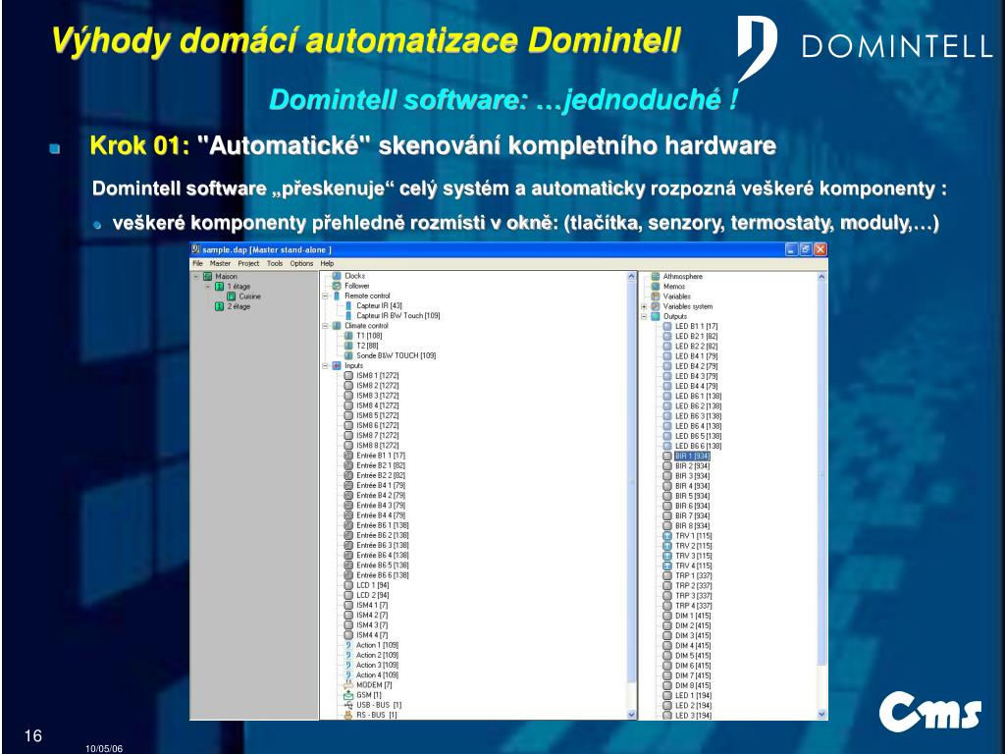The height and width of the screenshot is (754, 1005).
Task: Select Capteur IR BW Touch [109]
Action: click(x=398, y=316)
